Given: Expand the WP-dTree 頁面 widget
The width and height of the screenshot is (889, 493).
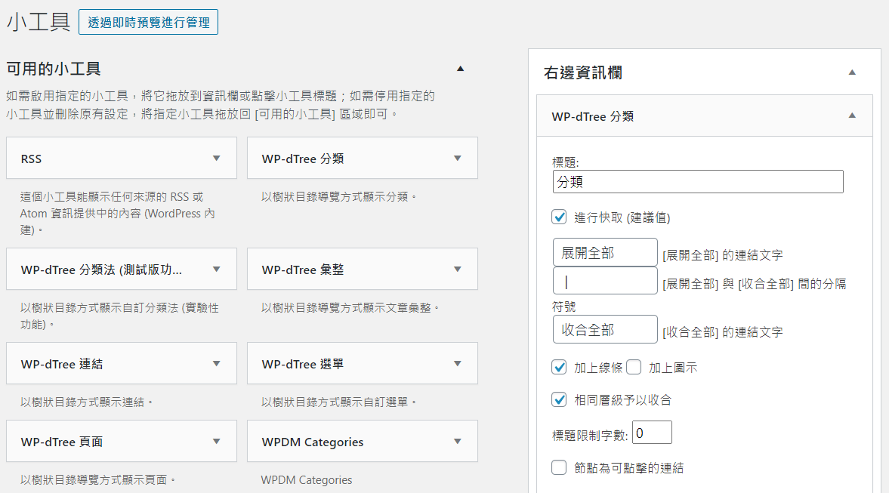Looking at the screenshot, I should pyautogui.click(x=217, y=441).
